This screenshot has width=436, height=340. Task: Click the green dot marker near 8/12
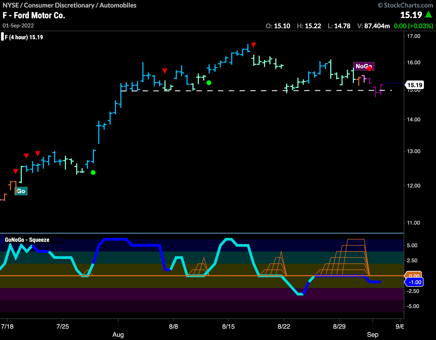point(209,83)
